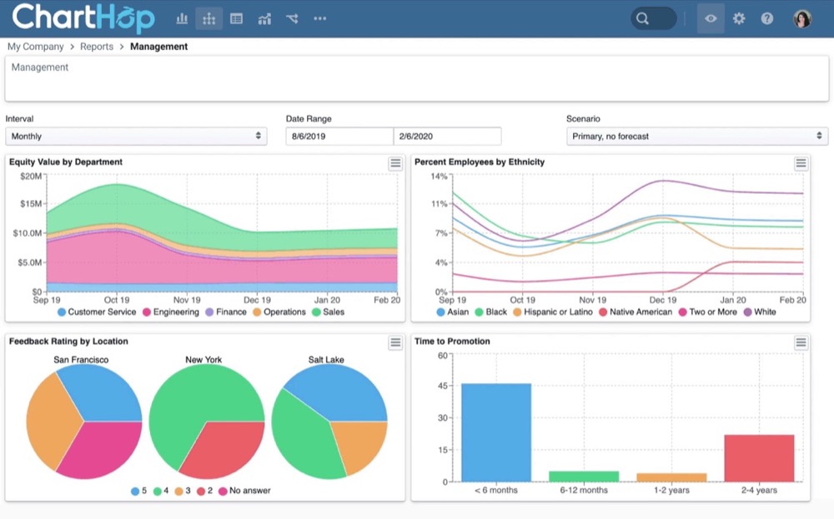The width and height of the screenshot is (834, 519).
Task: Open the bar chart dashboard icon
Action: (182, 18)
